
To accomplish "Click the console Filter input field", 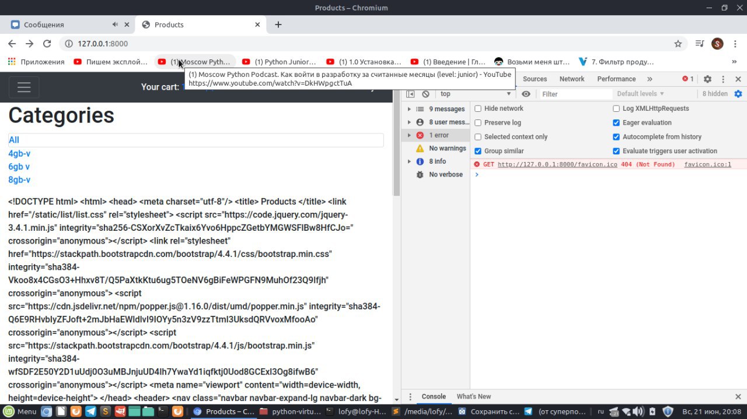I will [x=575, y=94].
